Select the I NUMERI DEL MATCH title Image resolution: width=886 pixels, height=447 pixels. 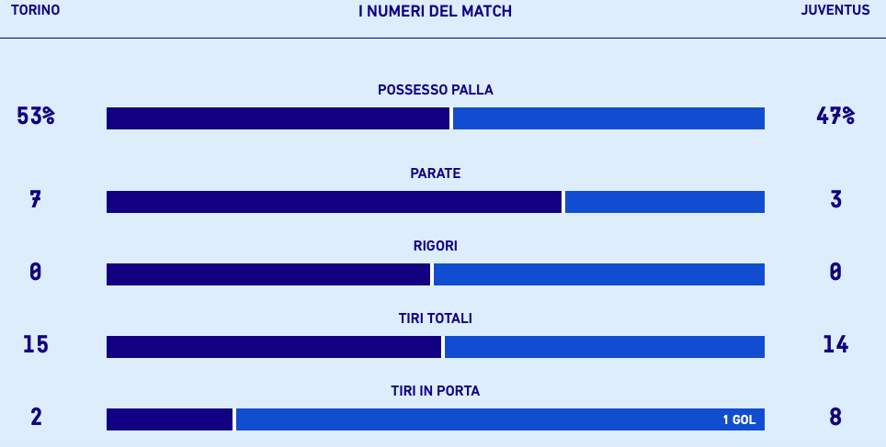[x=435, y=11]
